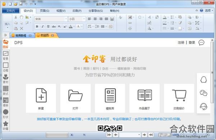
Task: Expand the 宋体 font name dropdown
Action: pyautogui.click(x=66, y=19)
